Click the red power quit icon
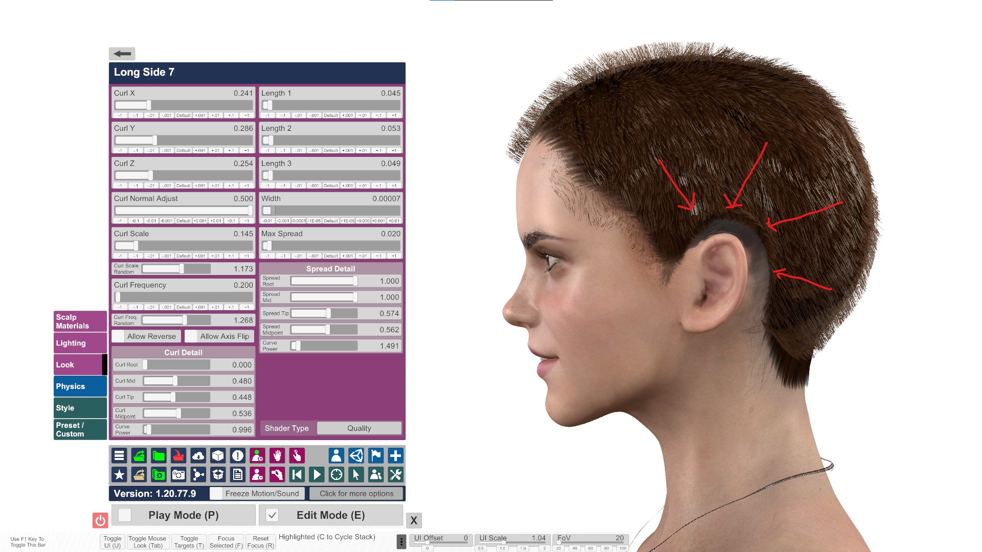982x552 pixels. coord(100,520)
